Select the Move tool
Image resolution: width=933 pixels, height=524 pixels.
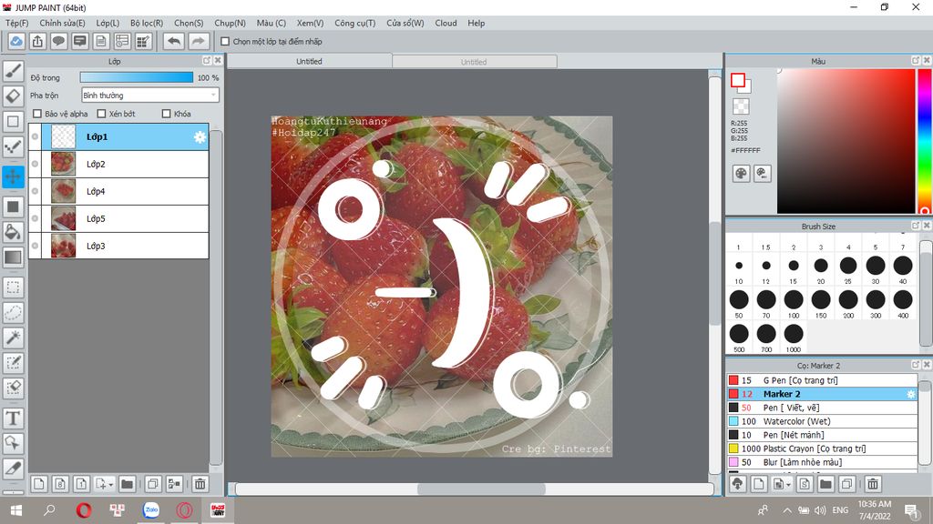13,176
